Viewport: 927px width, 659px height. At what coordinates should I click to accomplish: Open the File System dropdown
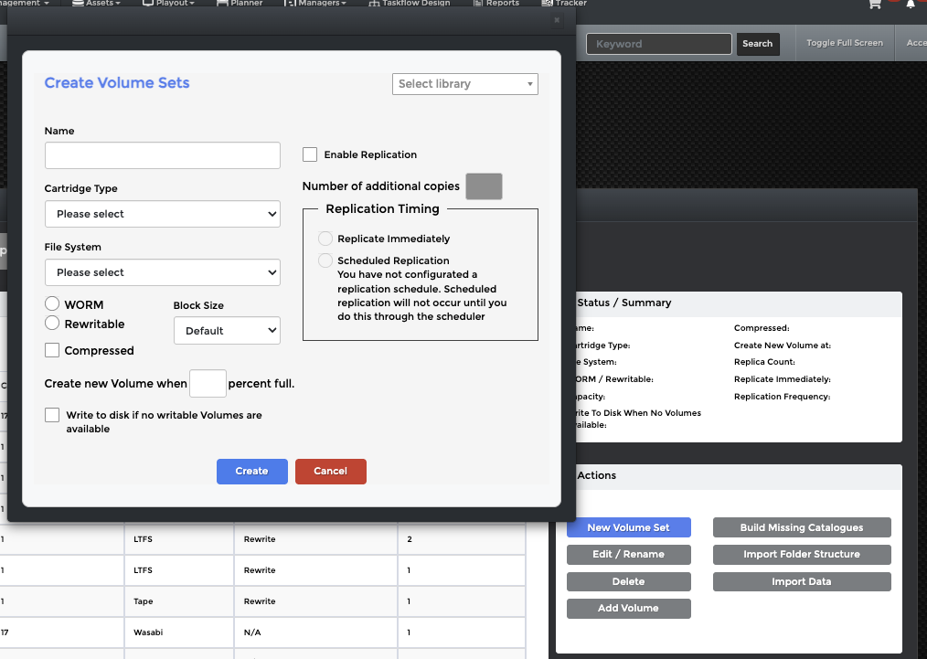162,272
